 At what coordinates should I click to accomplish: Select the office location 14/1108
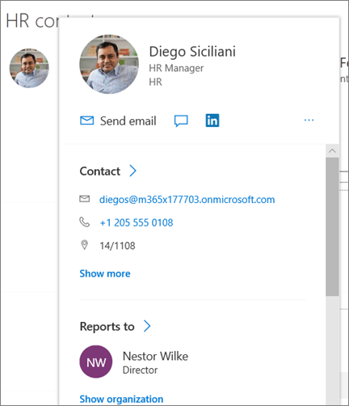[117, 246]
